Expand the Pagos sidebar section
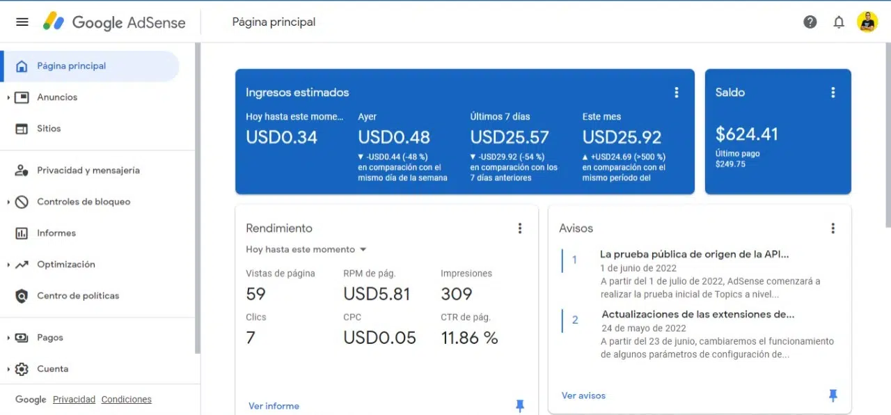891x415 pixels. 8,338
